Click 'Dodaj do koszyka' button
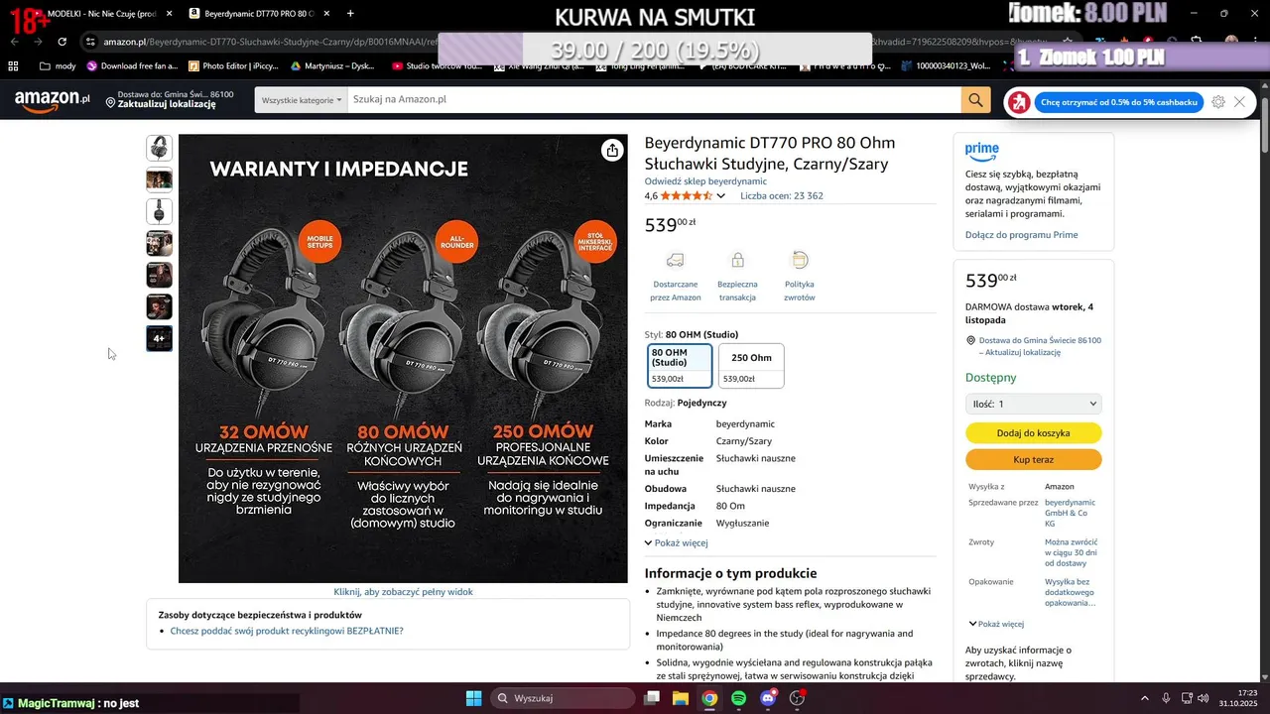This screenshot has height=714, width=1270. pos(1033,433)
